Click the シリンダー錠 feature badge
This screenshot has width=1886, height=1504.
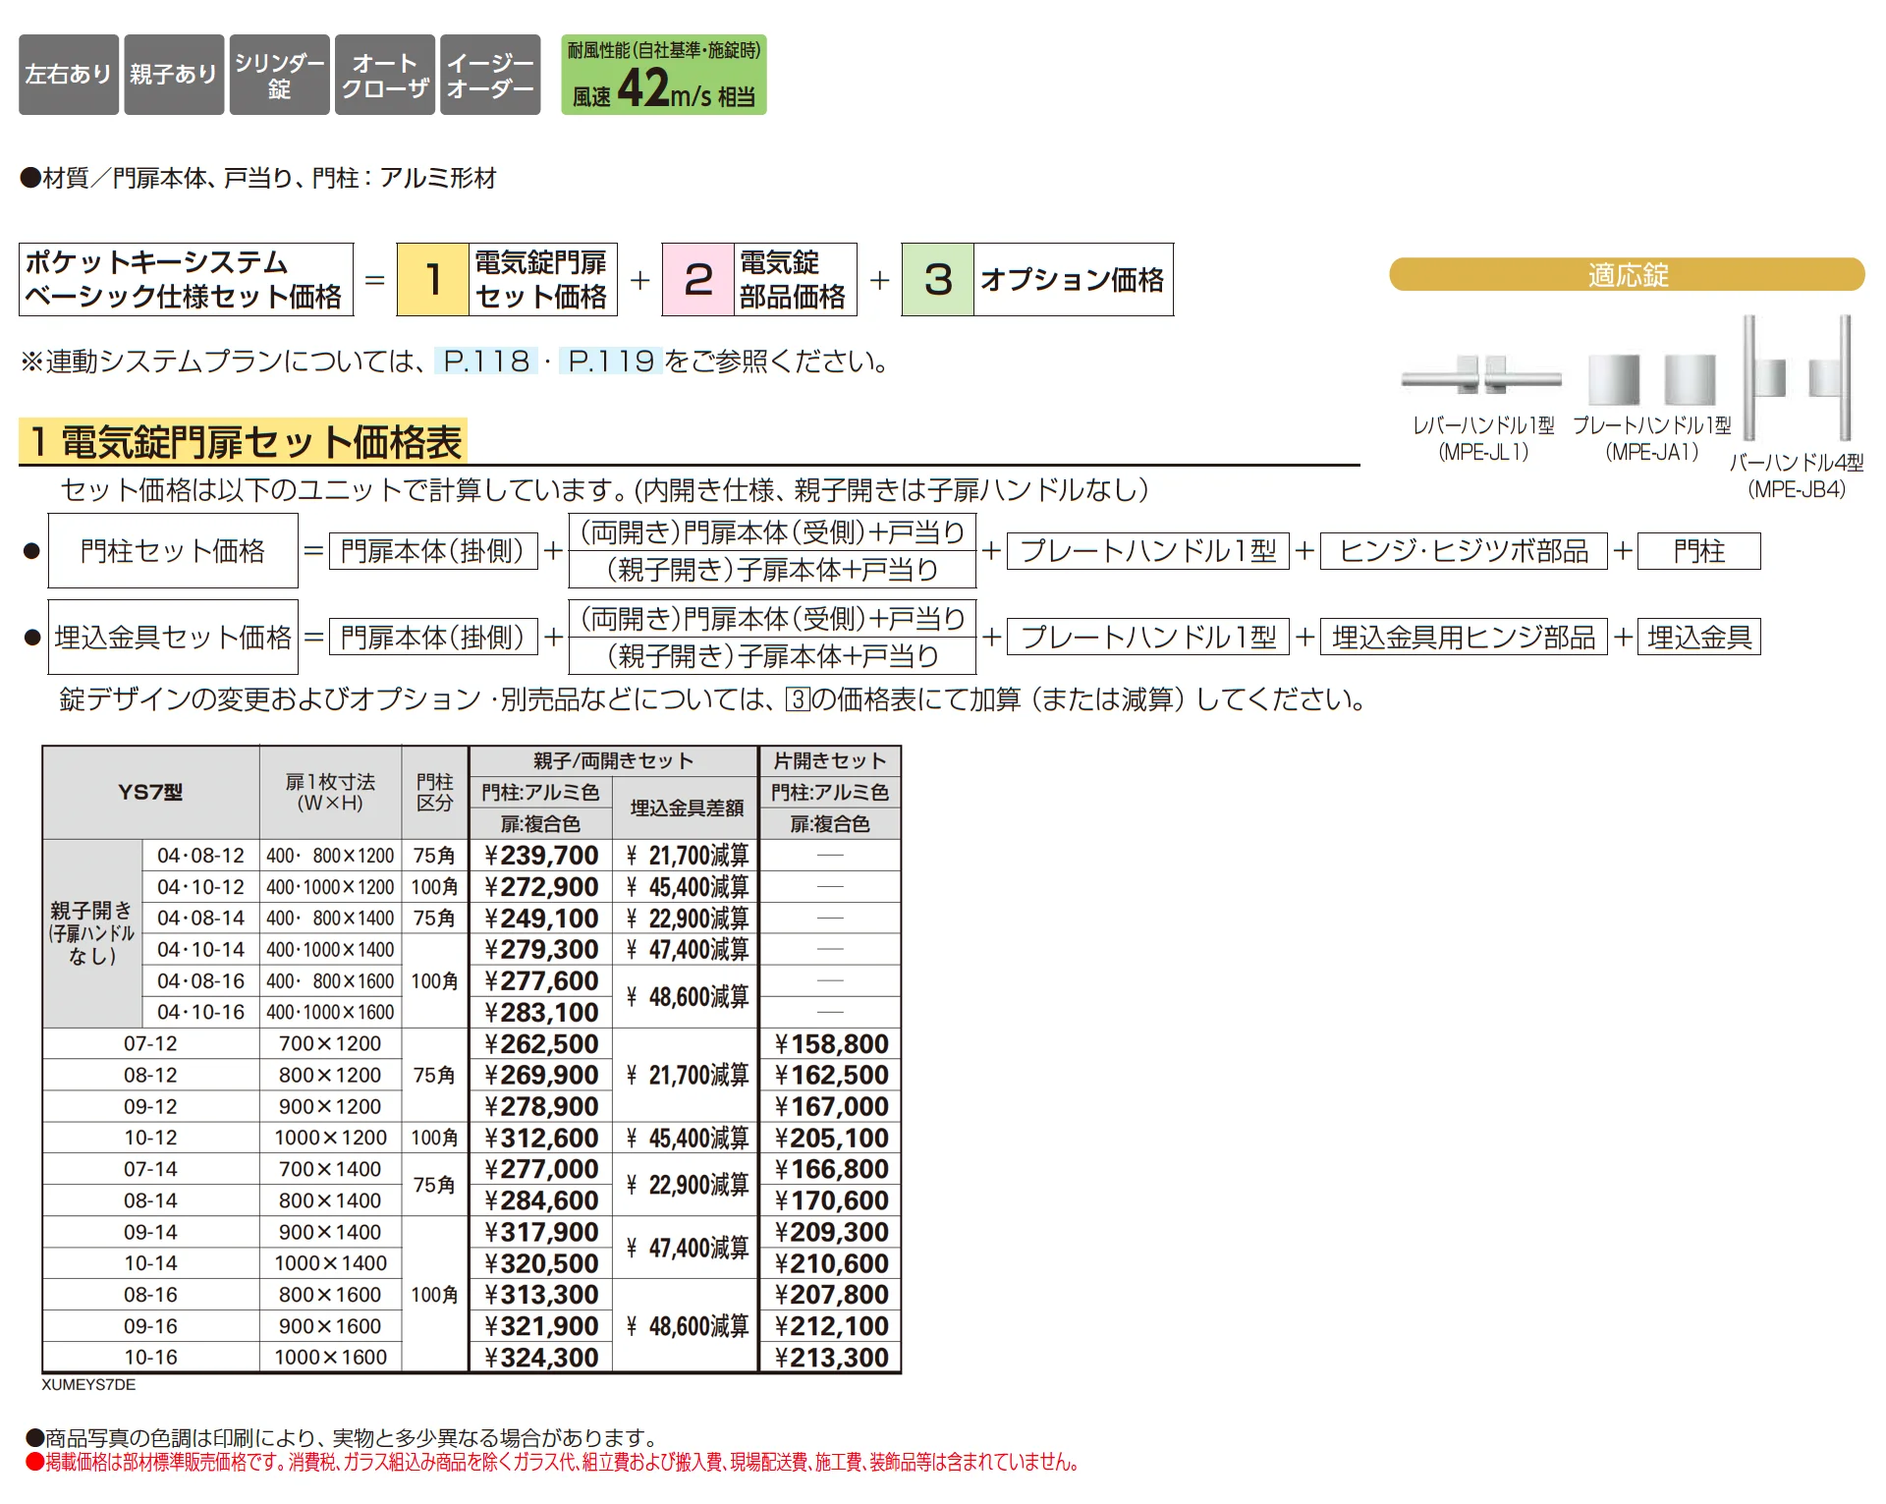[x=280, y=75]
